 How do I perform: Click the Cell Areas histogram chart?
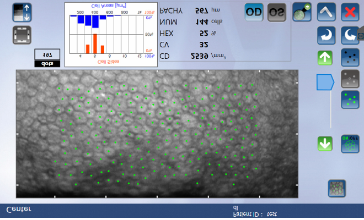[111, 34]
